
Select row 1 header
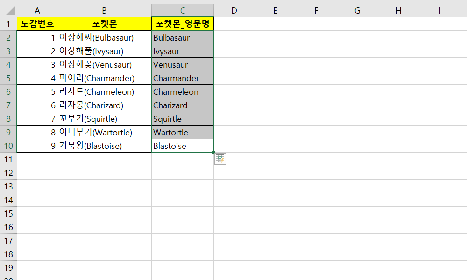8,24
